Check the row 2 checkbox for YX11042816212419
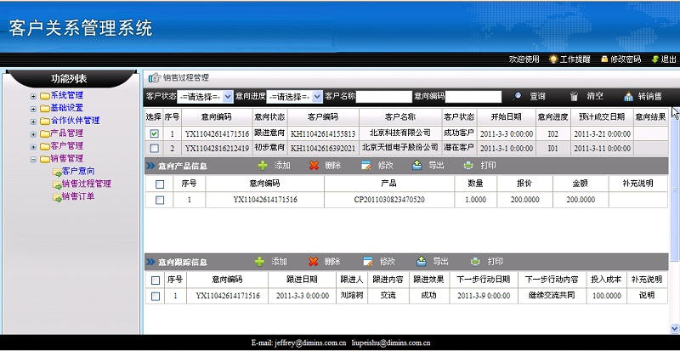Image resolution: width=680 pixels, height=351 pixels. tap(154, 148)
